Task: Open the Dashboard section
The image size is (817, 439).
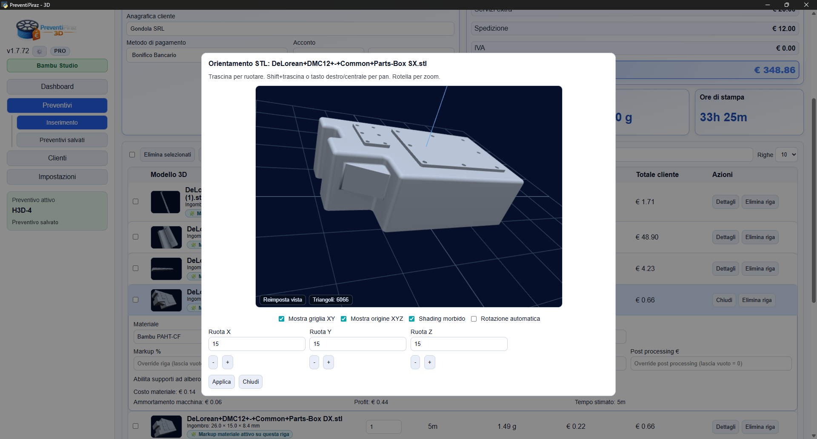Action: 57,87
